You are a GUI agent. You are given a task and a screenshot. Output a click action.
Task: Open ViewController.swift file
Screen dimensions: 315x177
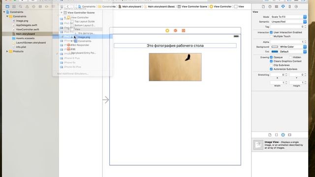click(x=28, y=29)
